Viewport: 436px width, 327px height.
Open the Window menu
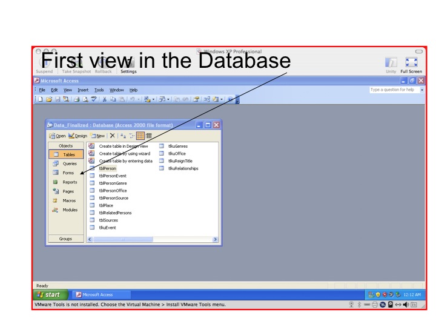click(x=116, y=90)
